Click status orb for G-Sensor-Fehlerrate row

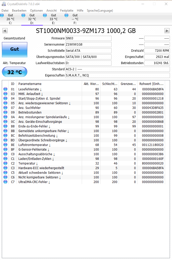tap(5, 149)
